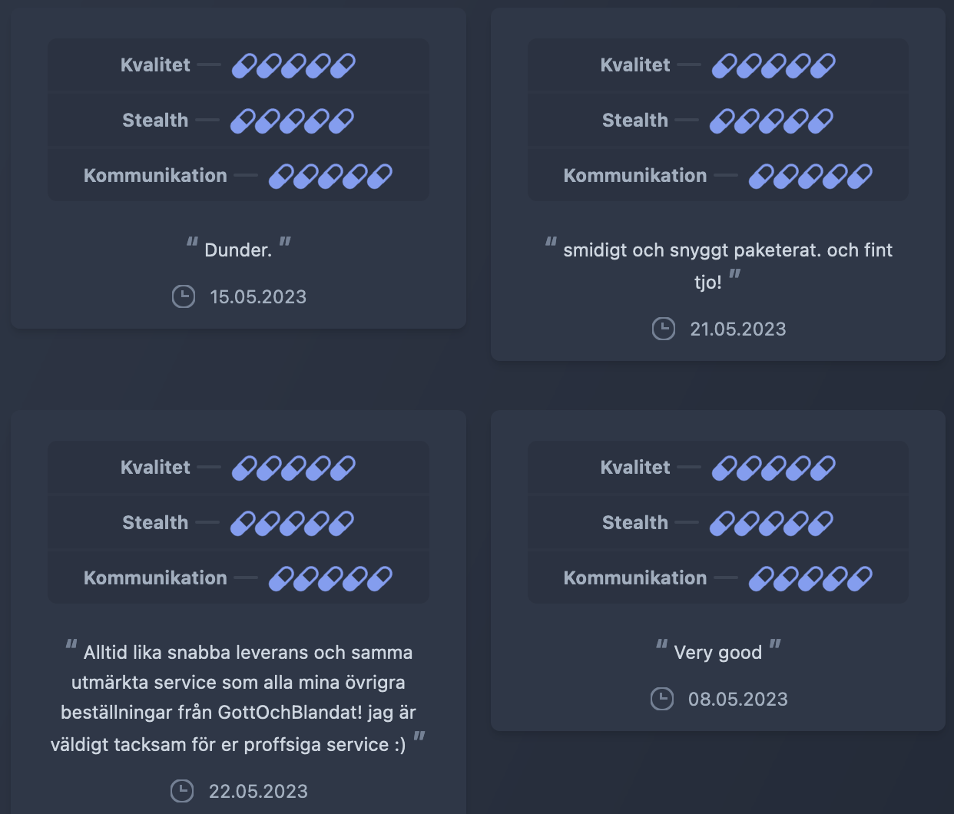Select last Stealth pill in "Very good" review
This screenshot has width=954, height=814.
point(820,523)
